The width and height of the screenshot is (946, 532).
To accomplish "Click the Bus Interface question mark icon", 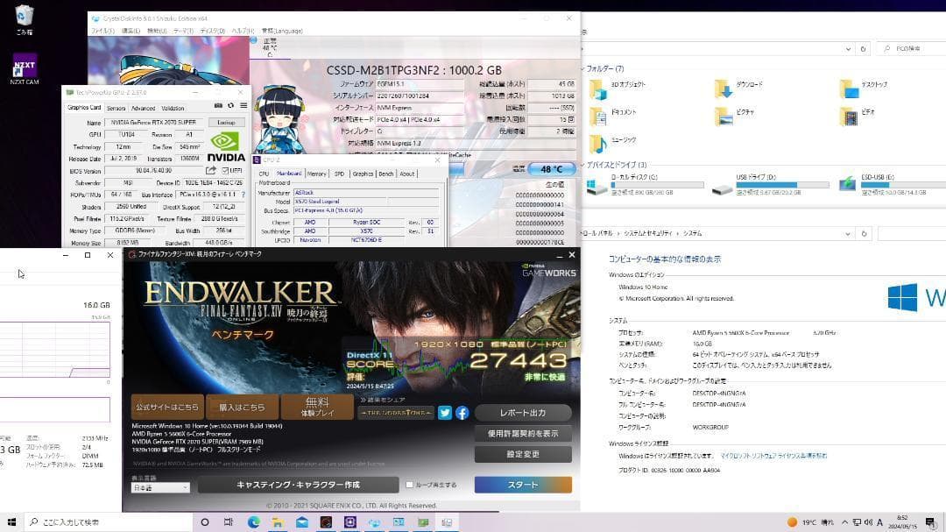I will tap(244, 195).
